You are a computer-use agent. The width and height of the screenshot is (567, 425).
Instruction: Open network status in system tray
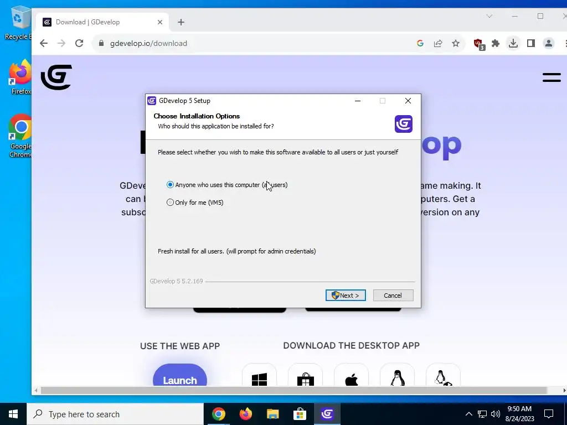(482, 414)
